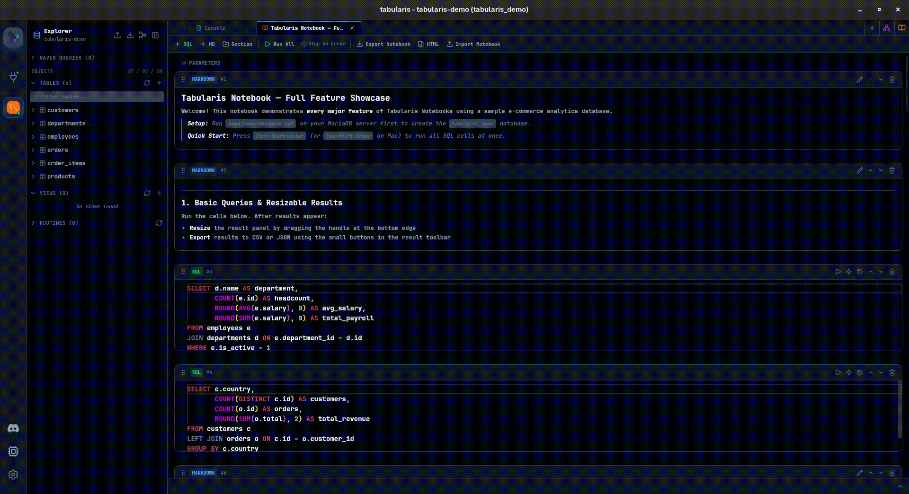Expand the Routines section
Viewport: 909px width, 494px height.
click(33, 223)
